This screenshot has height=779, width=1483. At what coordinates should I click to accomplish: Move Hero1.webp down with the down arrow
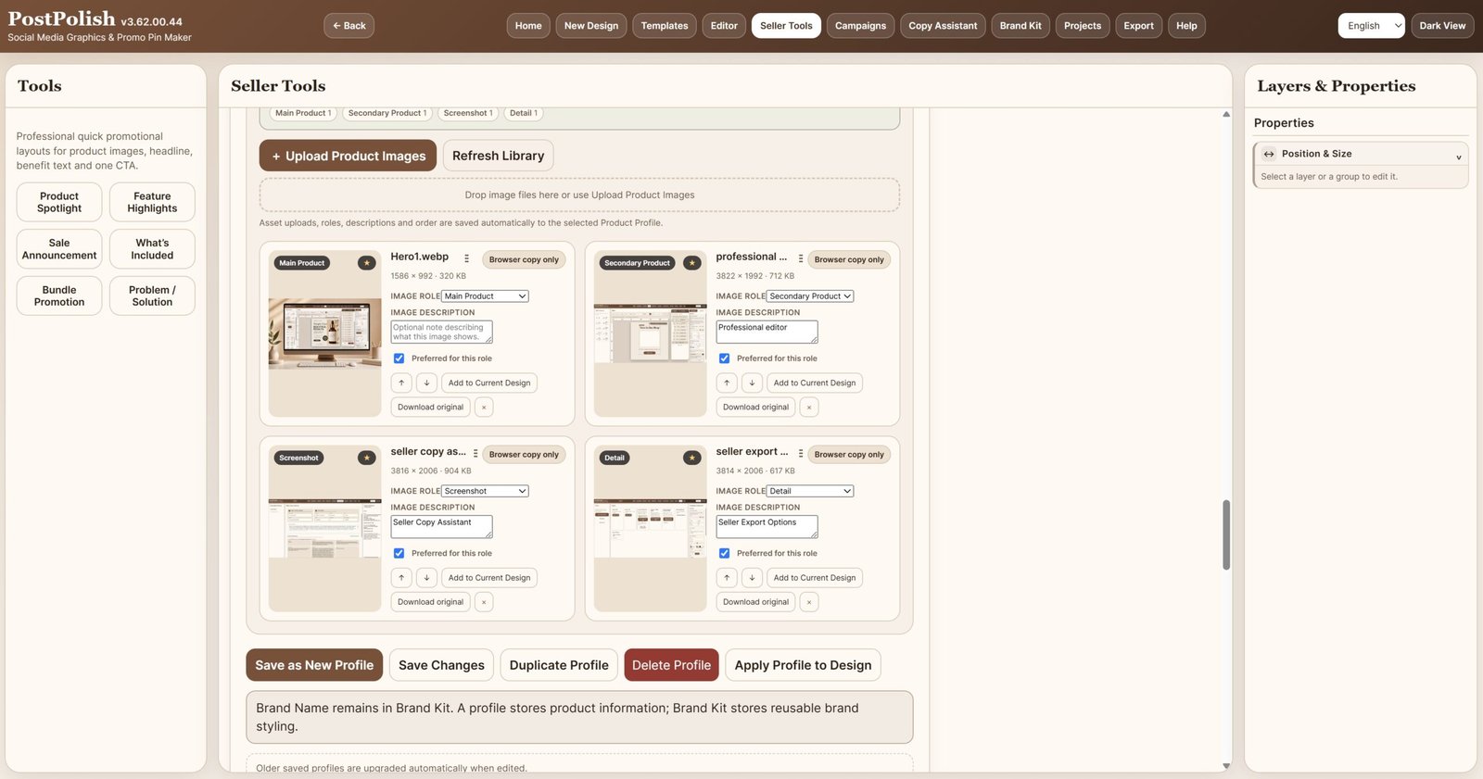click(426, 383)
